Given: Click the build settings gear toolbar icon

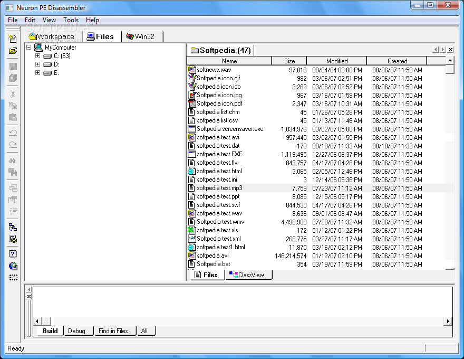Looking at the screenshot, I should click(x=13, y=239).
